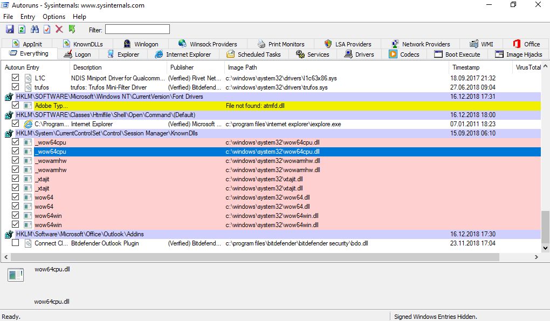Image resolution: width=550 pixels, height=321 pixels.
Task: Open the Winsock Providers tab
Action: (x=208, y=44)
